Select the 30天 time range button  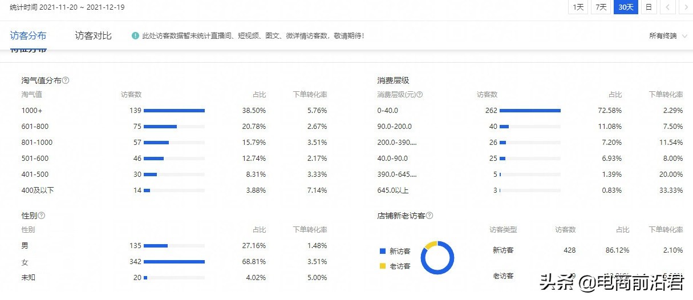626,7
